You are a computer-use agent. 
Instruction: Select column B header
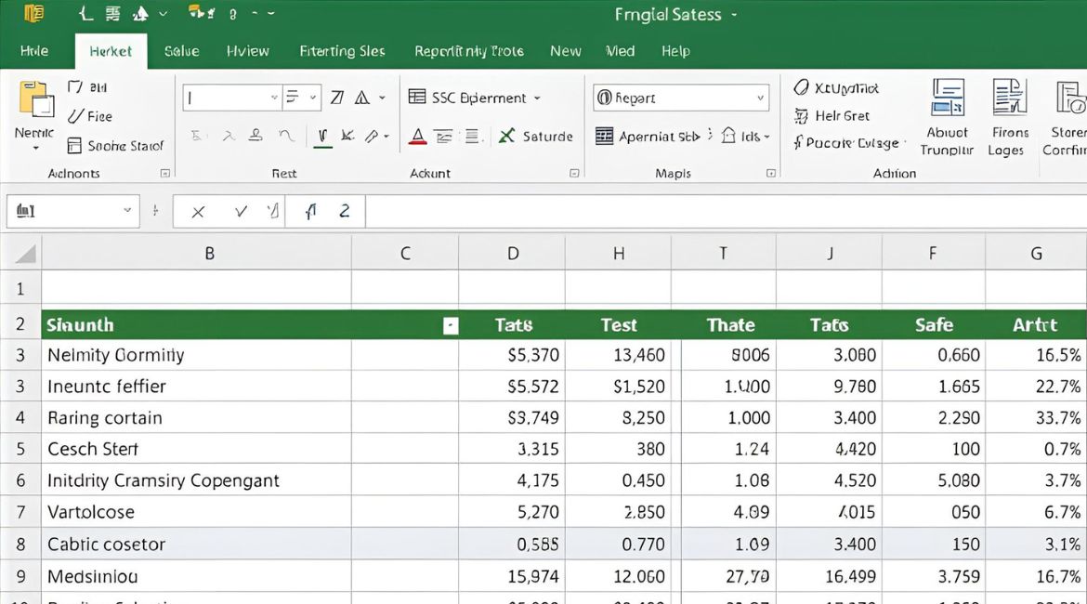[196, 253]
